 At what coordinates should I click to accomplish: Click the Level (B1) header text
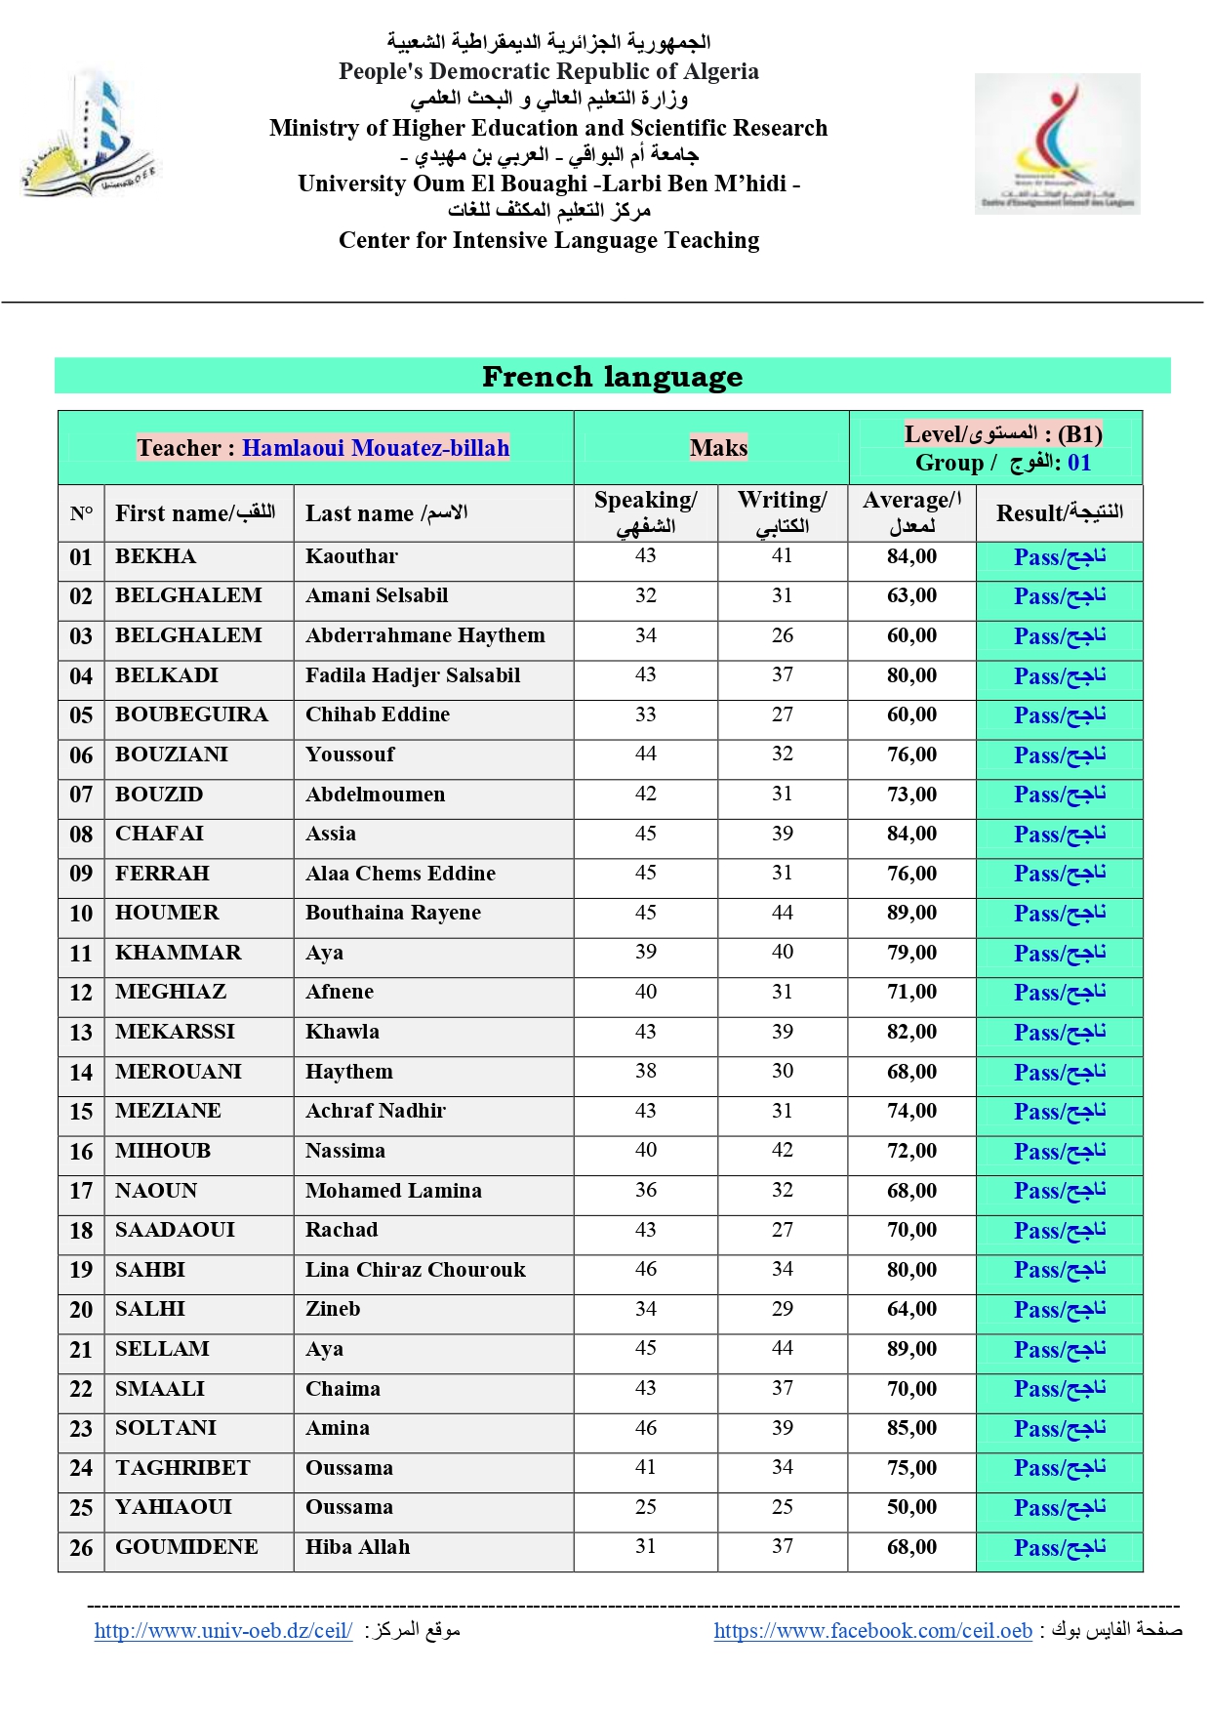coord(1003,434)
